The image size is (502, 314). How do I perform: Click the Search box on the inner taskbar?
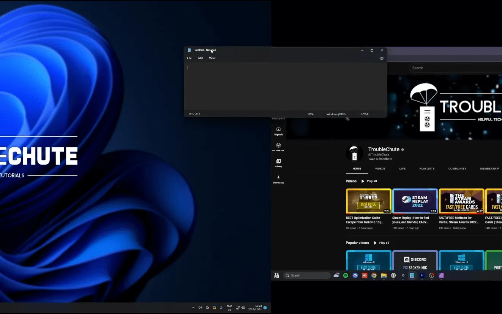tap(307, 275)
